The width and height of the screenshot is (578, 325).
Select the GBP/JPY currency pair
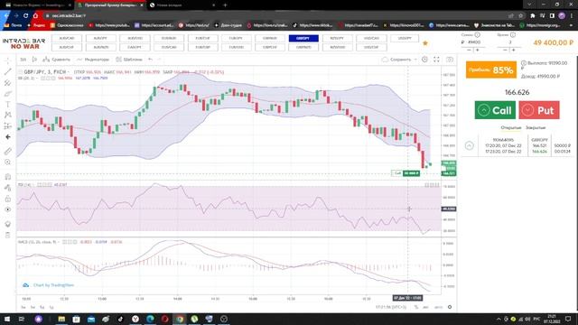click(303, 38)
